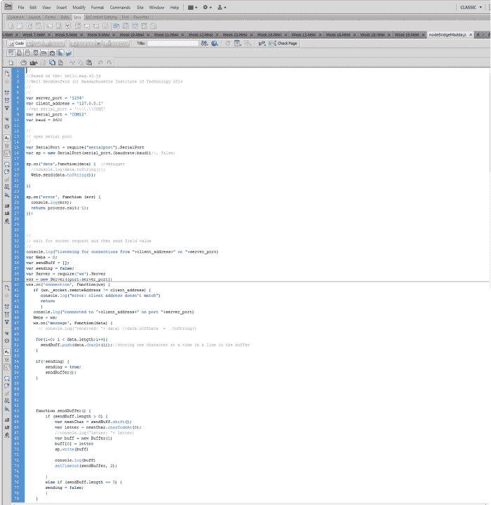The image size is (491, 505).
Task: Click the "setTimeout(sendBuffer, 2);" line
Action: [86, 466]
